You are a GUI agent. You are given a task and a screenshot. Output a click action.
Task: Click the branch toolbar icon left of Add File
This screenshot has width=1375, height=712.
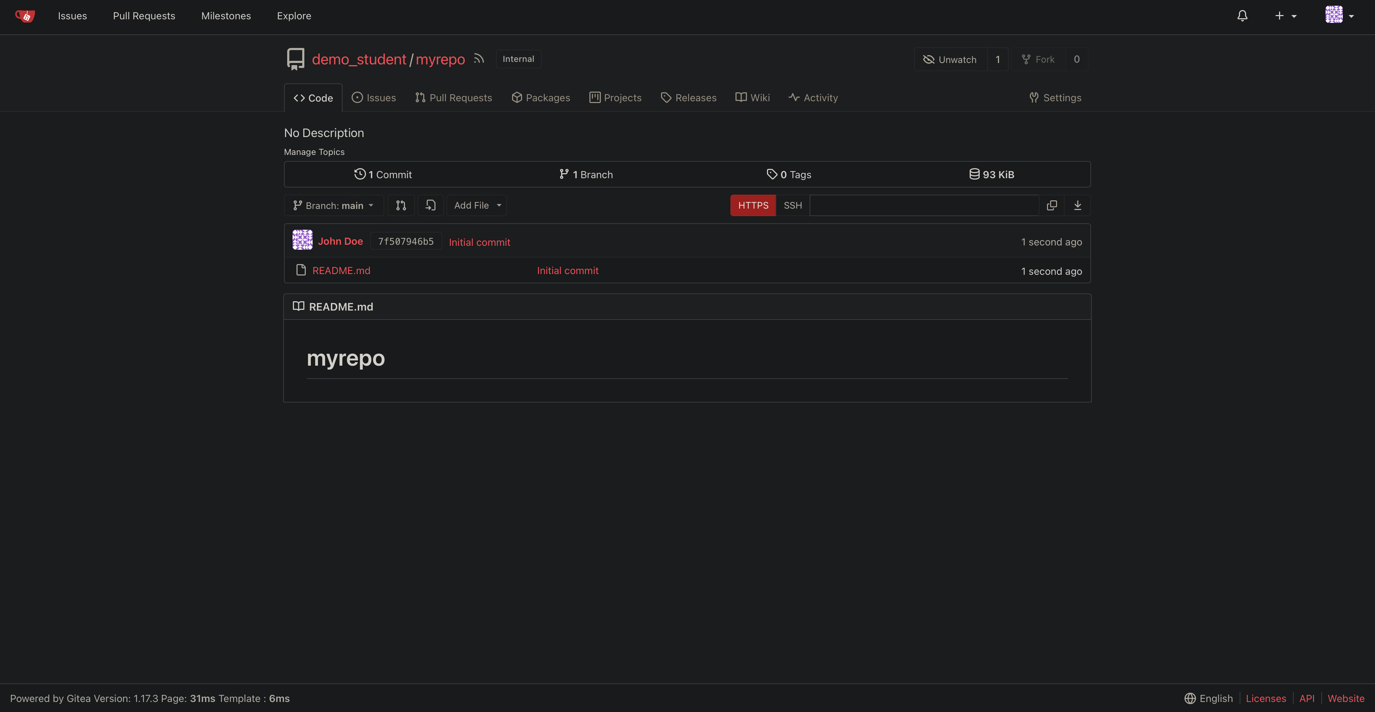(430, 205)
